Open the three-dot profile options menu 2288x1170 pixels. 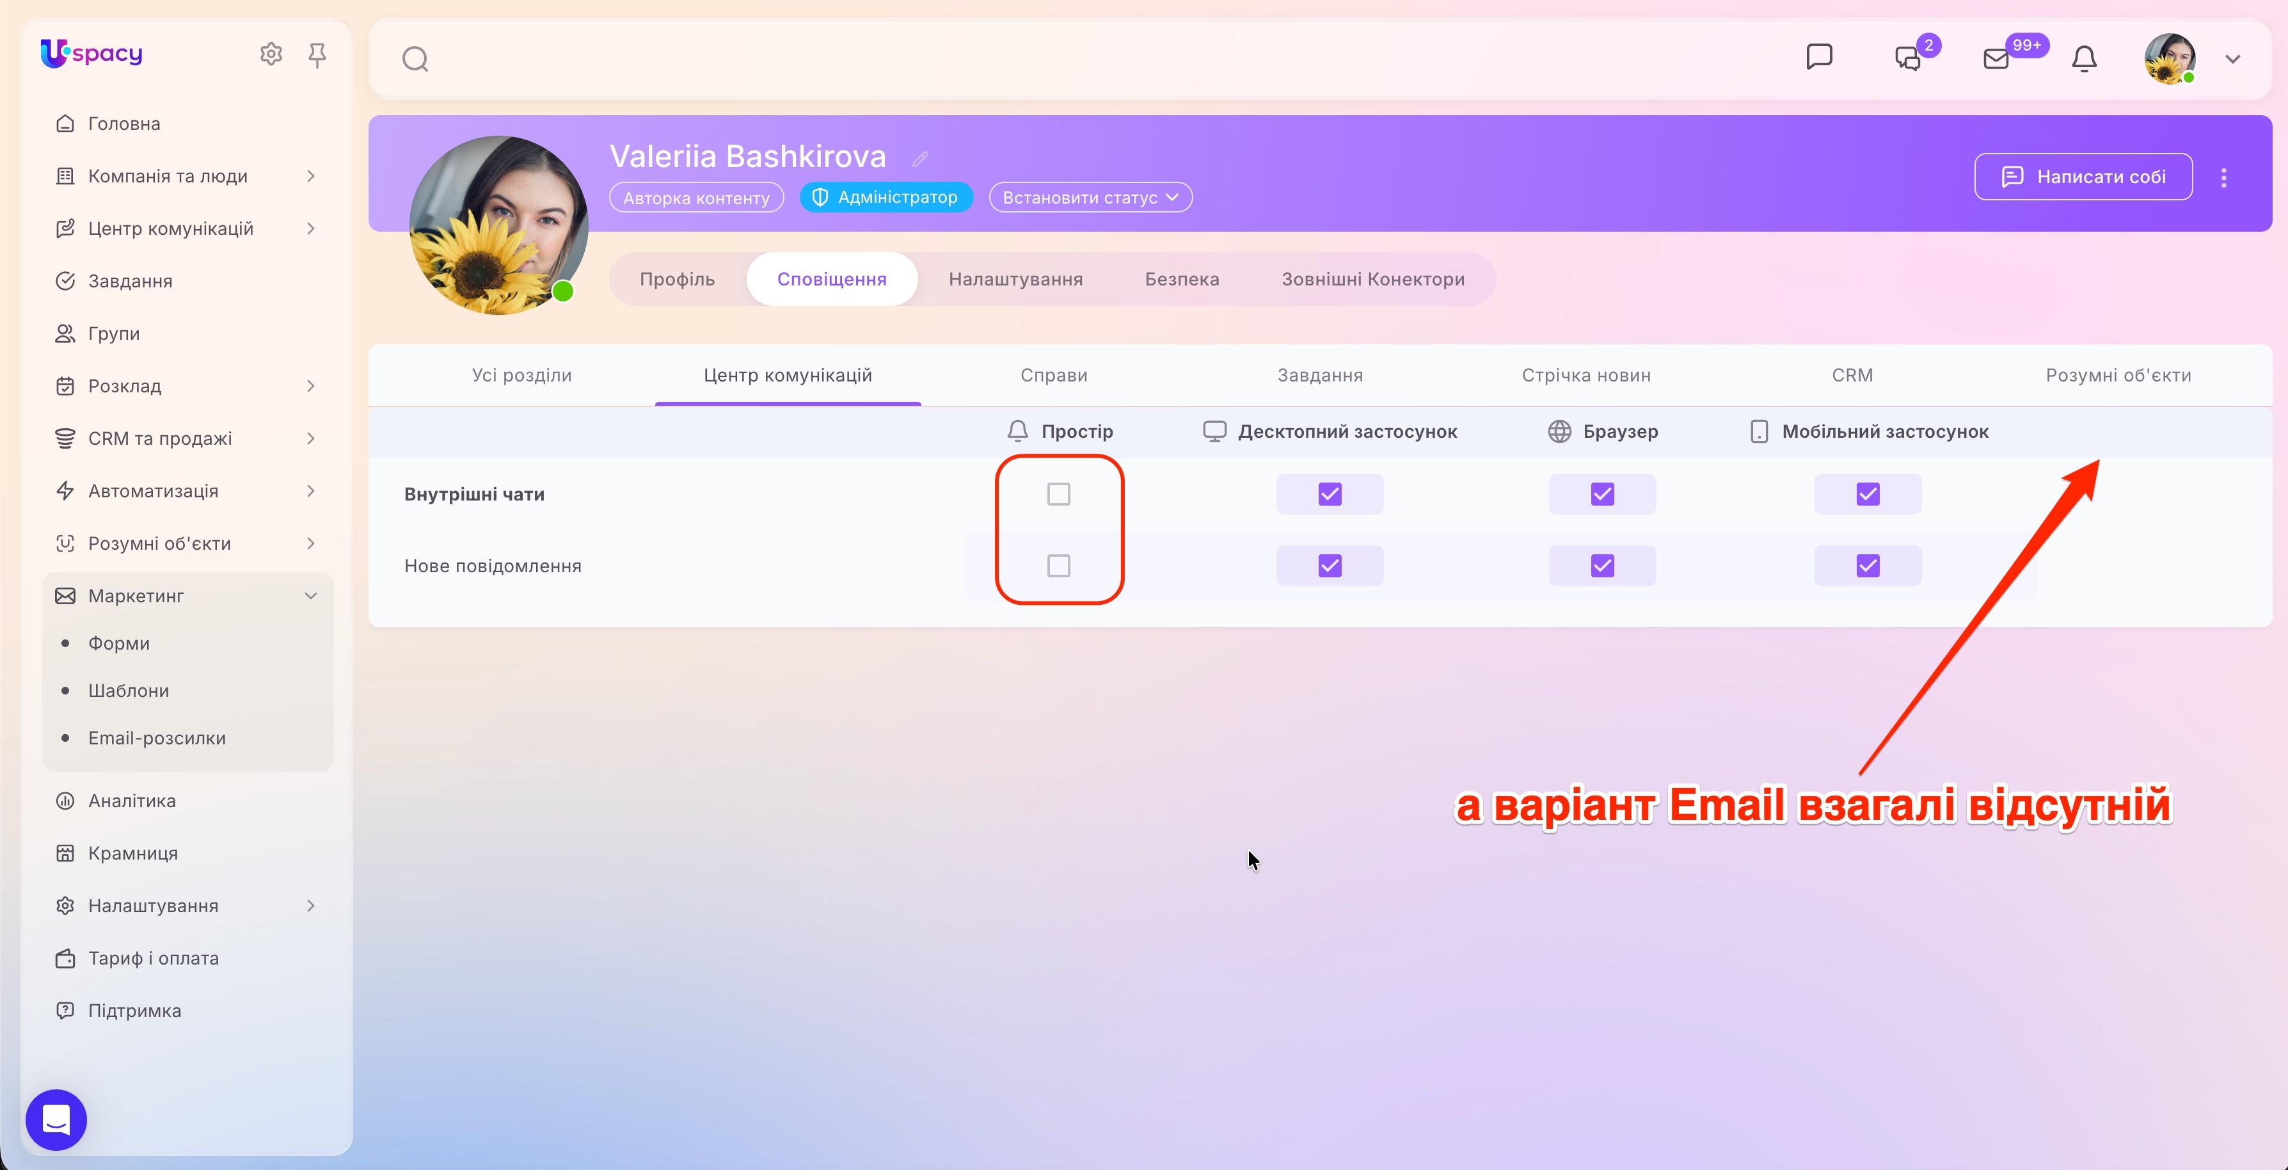[x=2224, y=178]
